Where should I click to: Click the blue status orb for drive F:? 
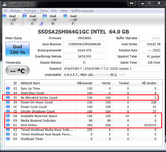[x=65, y=16]
